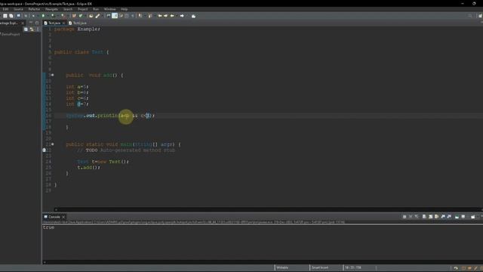483x272 pixels.
Task: Click the Open Type toolbar icon
Action: [x=91, y=16]
